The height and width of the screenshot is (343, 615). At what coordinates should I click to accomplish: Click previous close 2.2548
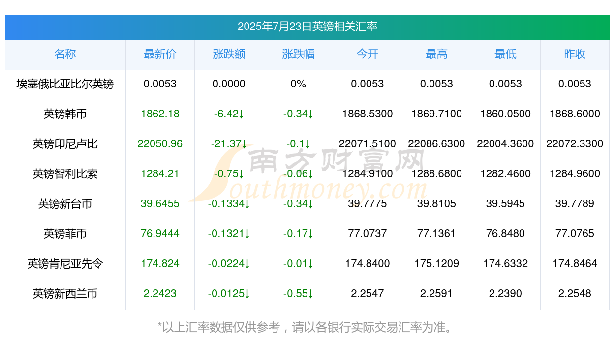click(x=575, y=294)
